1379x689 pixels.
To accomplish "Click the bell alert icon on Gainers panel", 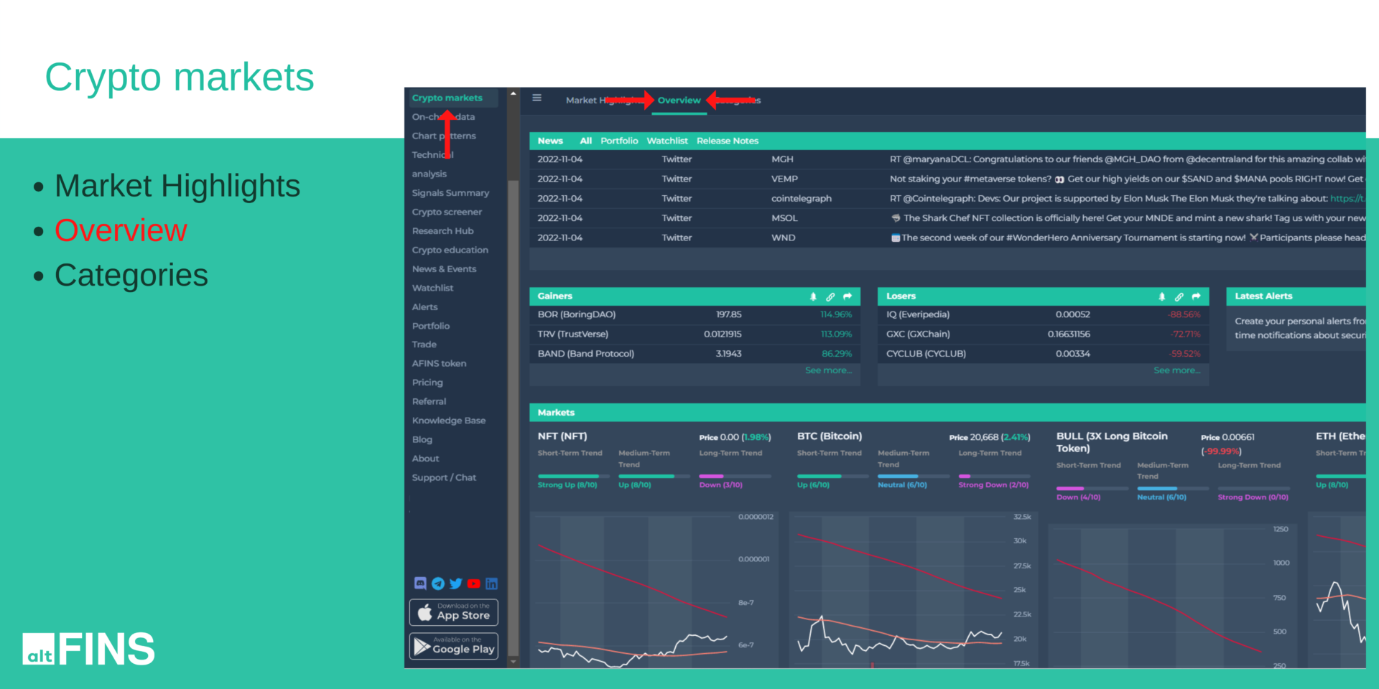I will click(x=812, y=296).
